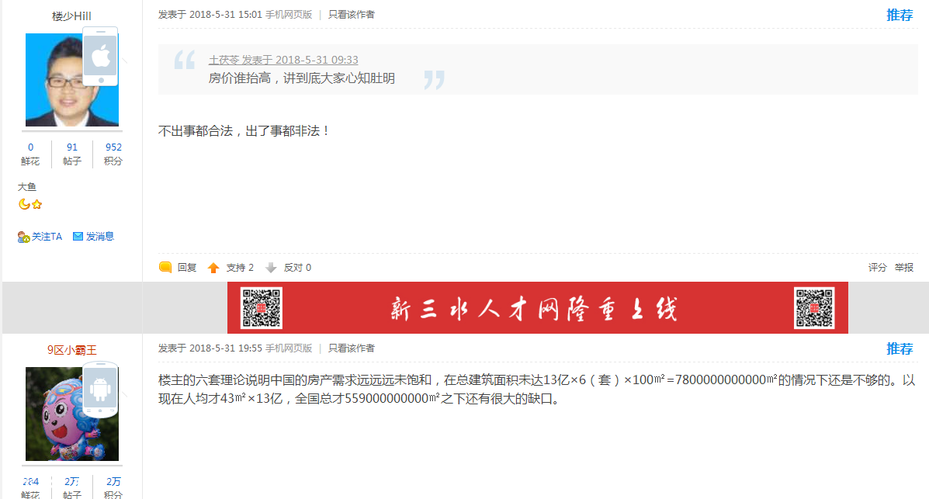Screen dimensions: 929x499
Task: Click the reply speech bubble icon
Action: (x=165, y=268)
